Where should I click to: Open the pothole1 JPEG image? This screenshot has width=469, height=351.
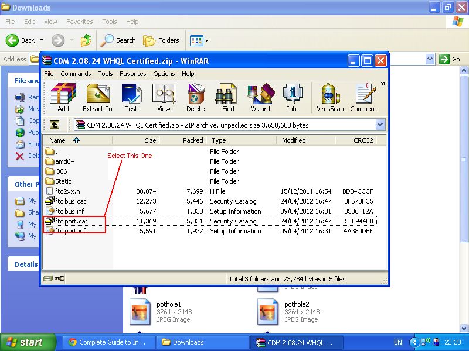pos(162,312)
